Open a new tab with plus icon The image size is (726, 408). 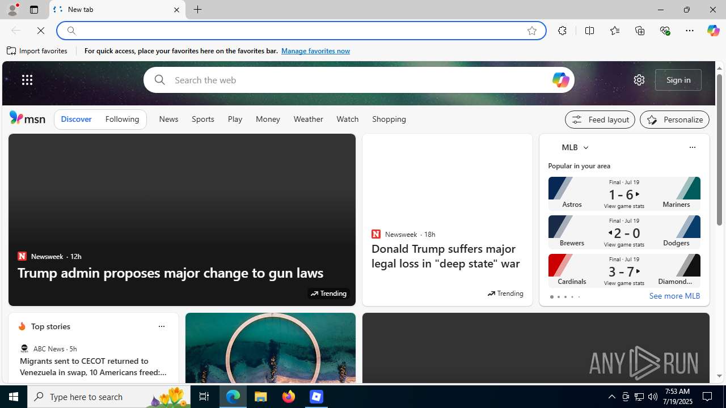(x=197, y=10)
